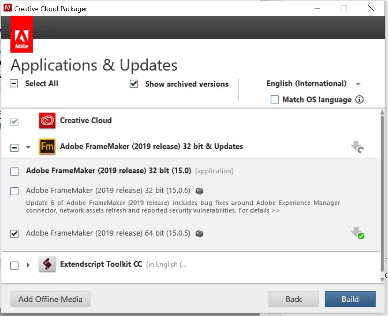The image size is (388, 316).
Task: Go Back to the previous step
Action: 294,299
